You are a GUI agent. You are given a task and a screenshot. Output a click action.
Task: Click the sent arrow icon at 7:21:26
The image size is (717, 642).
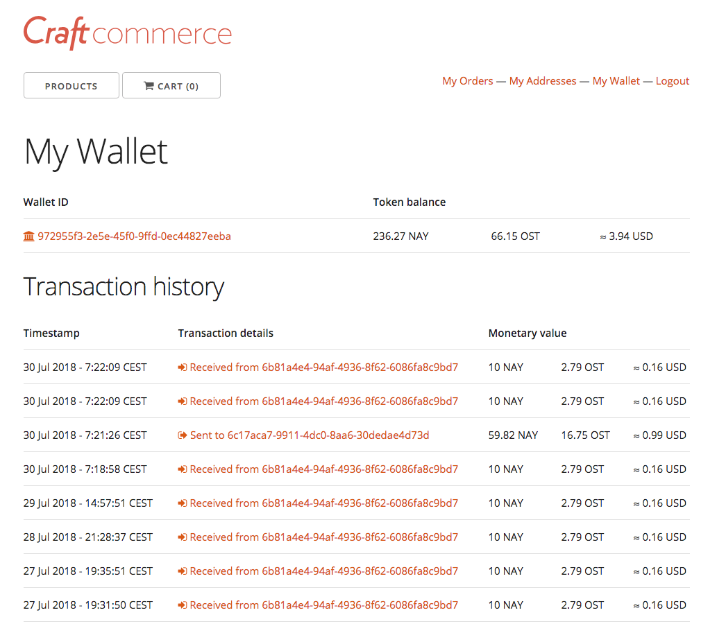183,435
